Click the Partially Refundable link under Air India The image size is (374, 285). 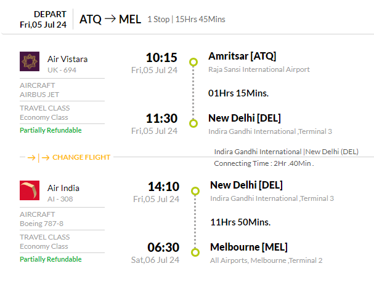(x=51, y=259)
